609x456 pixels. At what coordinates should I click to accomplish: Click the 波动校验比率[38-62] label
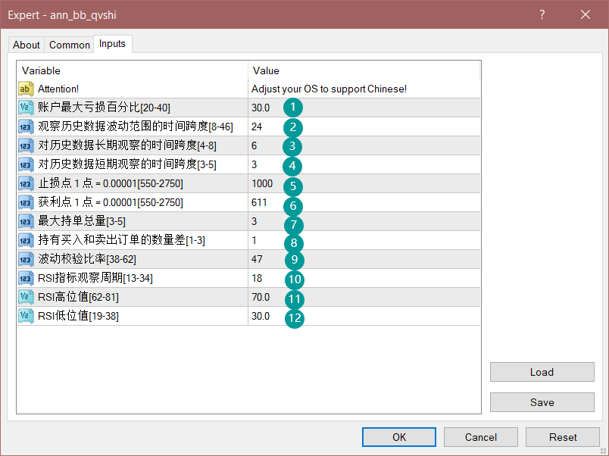tap(87, 259)
